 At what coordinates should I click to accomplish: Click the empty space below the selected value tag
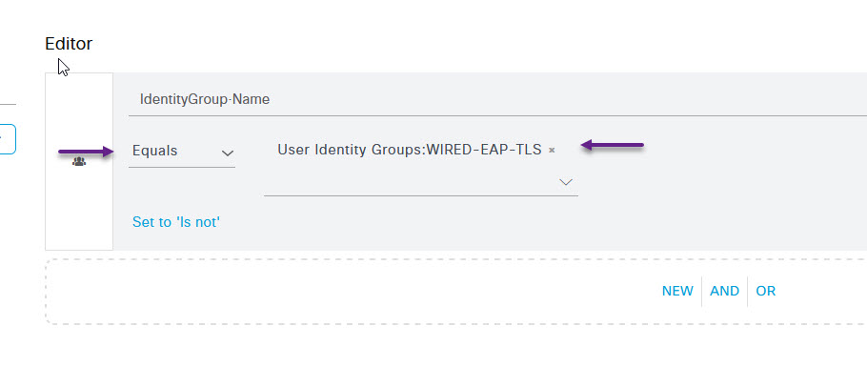(x=409, y=180)
